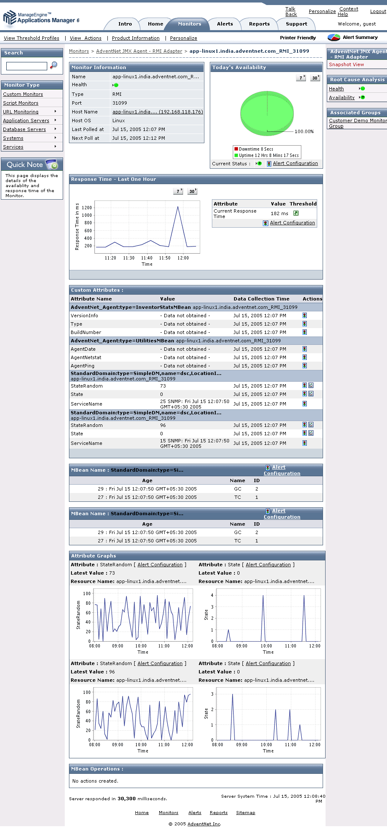Click alert icon on AgentDate row
The width and height of the screenshot is (387, 827).
coord(305,349)
